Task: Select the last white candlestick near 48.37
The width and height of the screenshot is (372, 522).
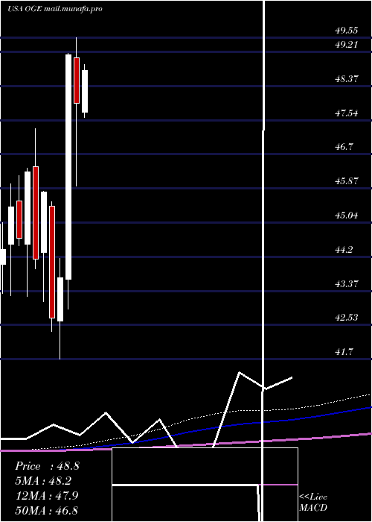Action: pos(85,91)
